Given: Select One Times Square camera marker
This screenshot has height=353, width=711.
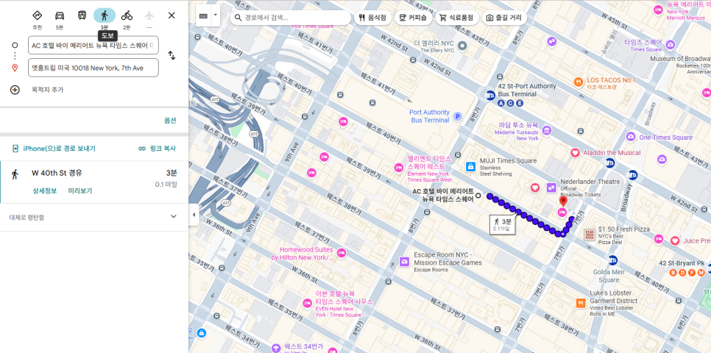Looking at the screenshot, I should click(x=631, y=136).
